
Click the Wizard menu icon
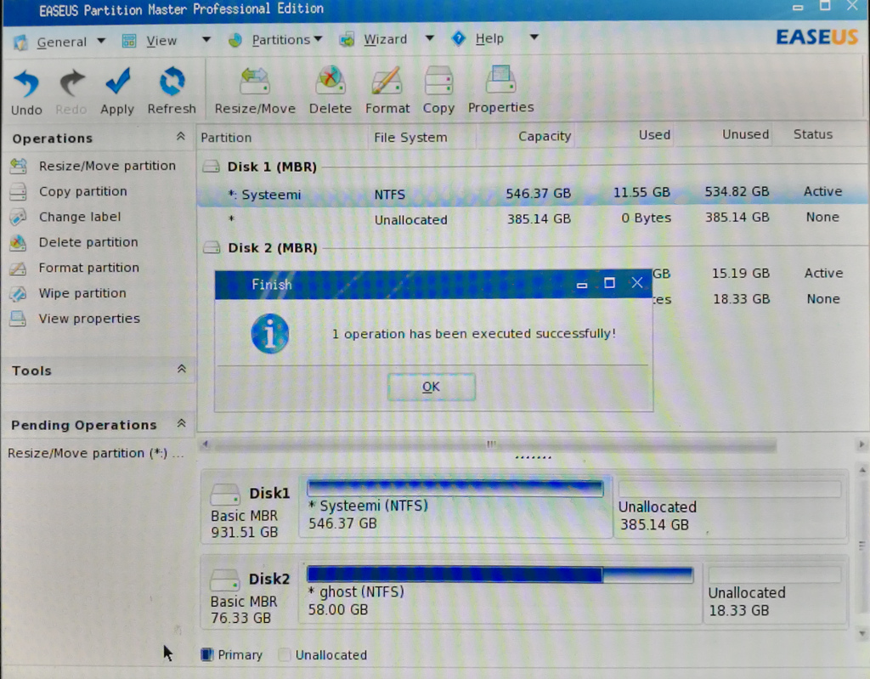tap(347, 39)
